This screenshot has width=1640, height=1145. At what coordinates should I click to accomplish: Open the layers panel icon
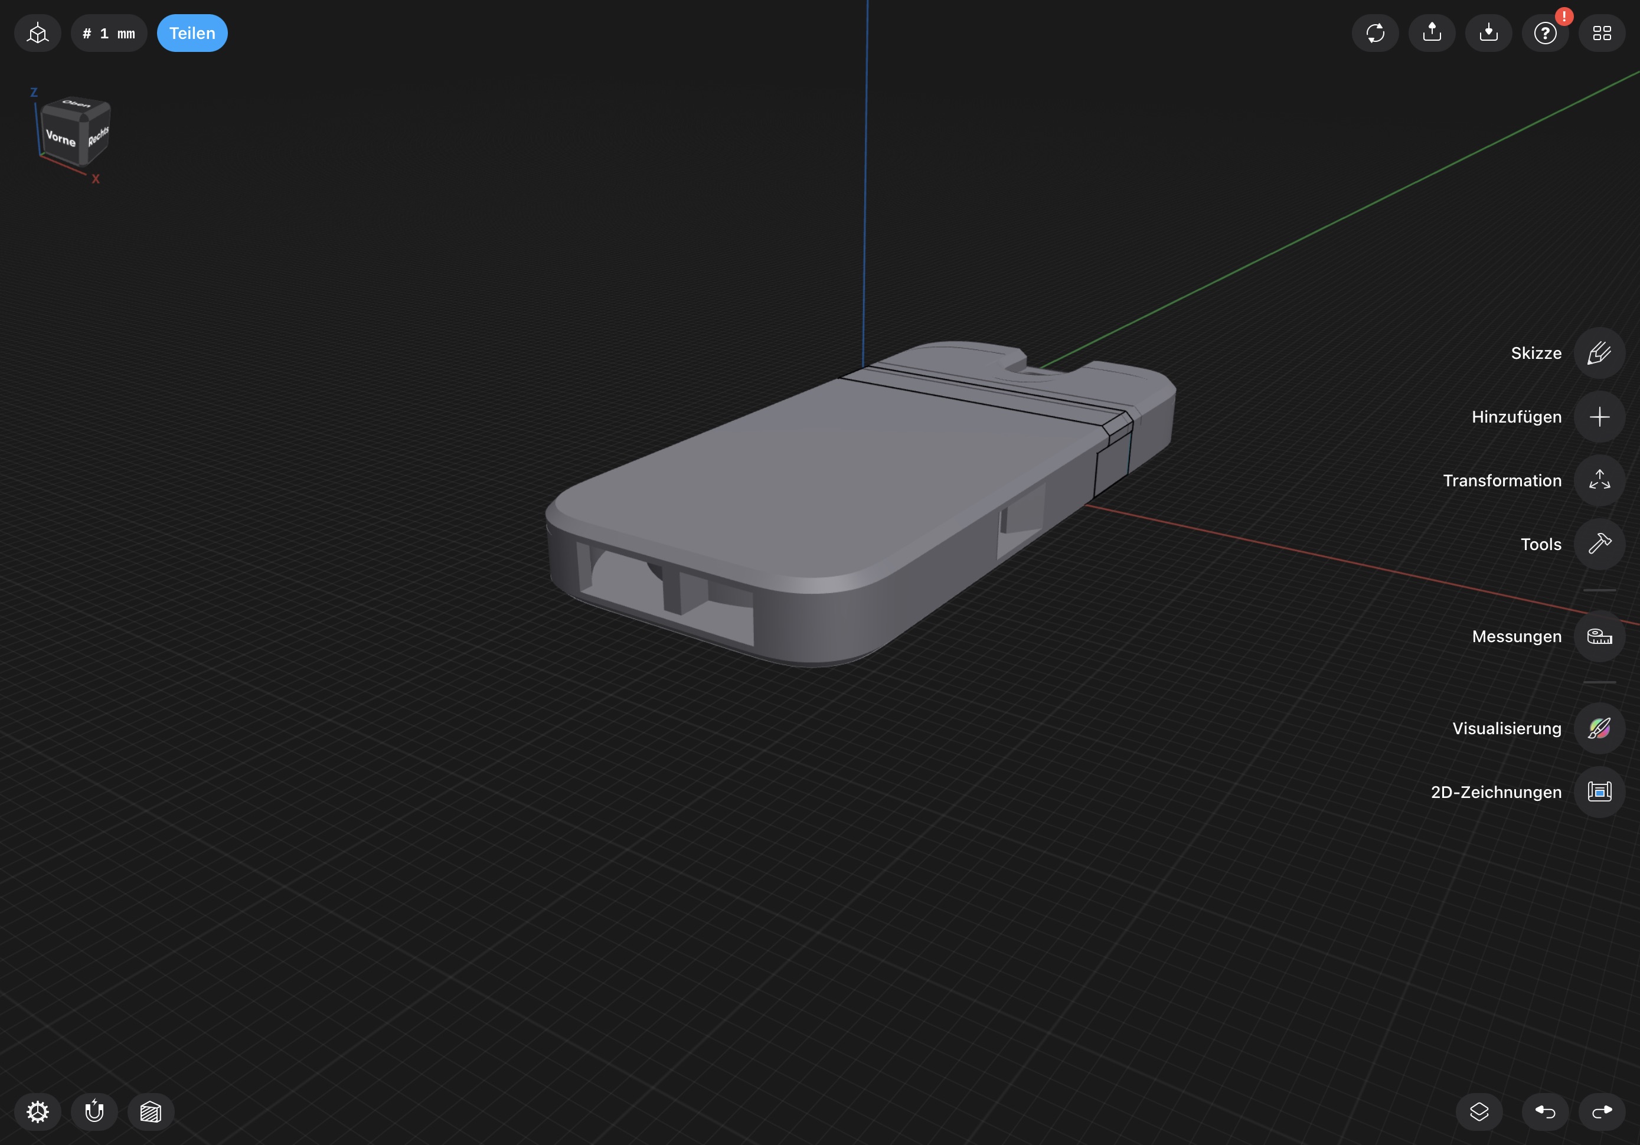point(1479,1111)
